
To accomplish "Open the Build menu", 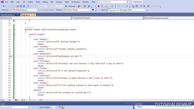I will (38, 2).
